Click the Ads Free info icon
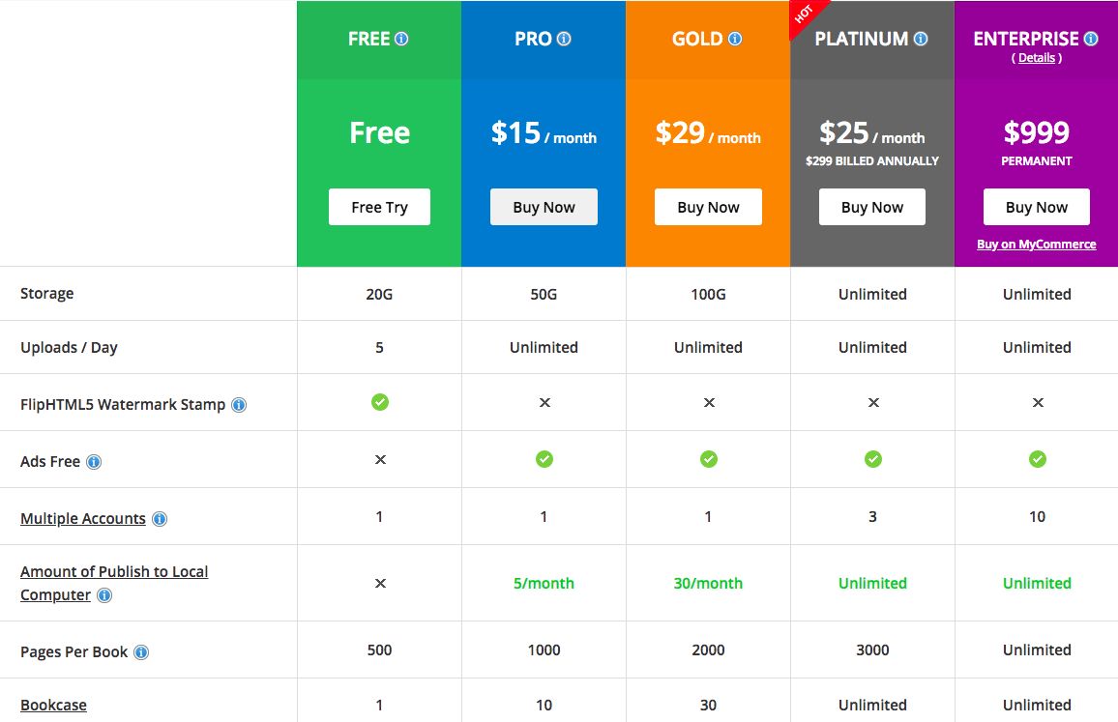Viewport: 1118px width, 722px height. [x=94, y=462]
